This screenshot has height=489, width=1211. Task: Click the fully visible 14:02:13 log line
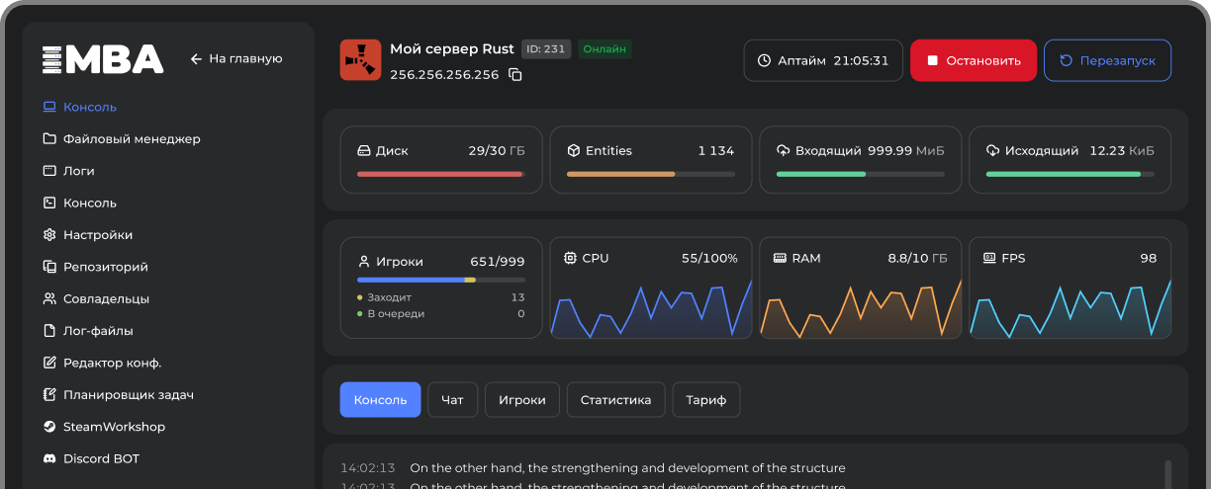[x=593, y=468]
